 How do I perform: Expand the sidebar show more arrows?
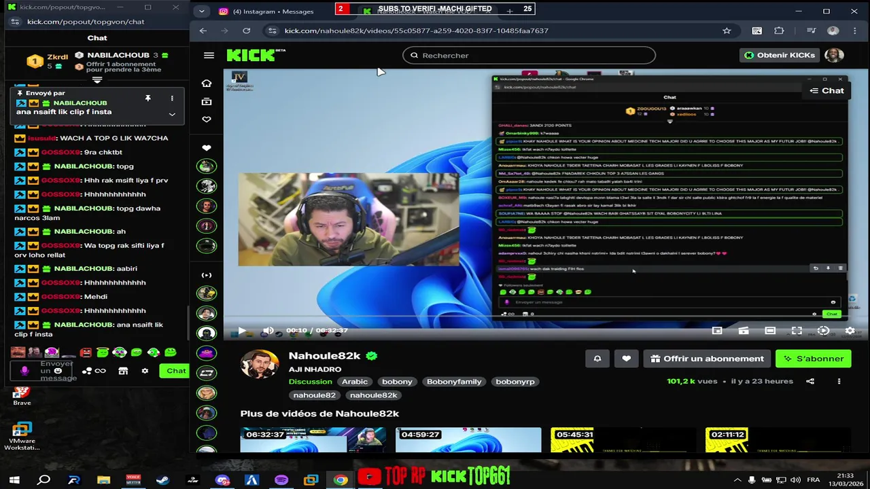[x=207, y=275]
